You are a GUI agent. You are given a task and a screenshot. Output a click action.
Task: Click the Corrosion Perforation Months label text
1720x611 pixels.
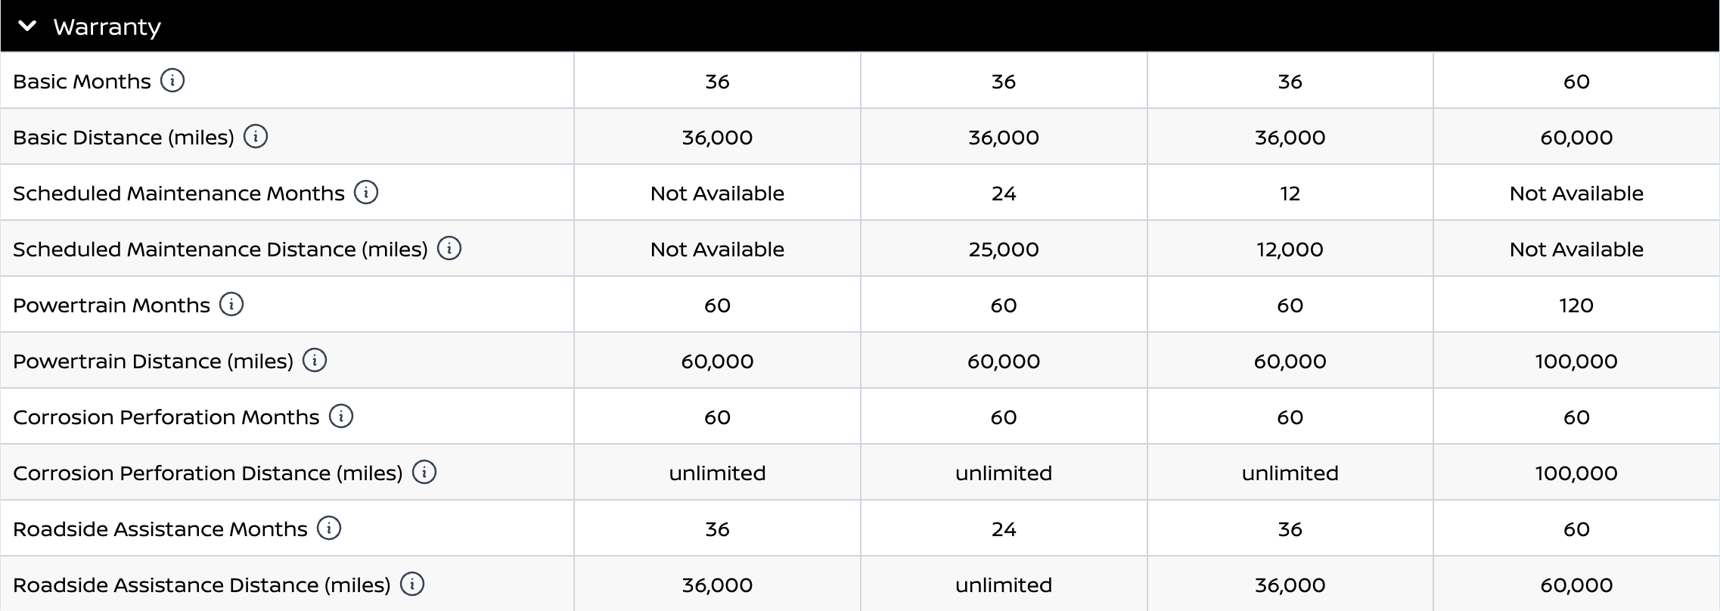pos(166,417)
